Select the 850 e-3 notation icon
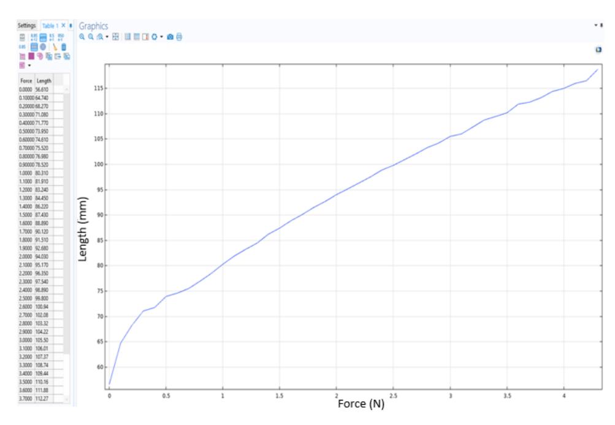Image resolution: width=615 pixels, height=425 pixels. click(x=61, y=37)
